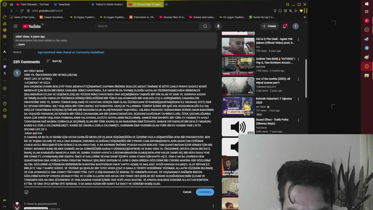Click the pin icon in address bar
The height and width of the screenshot is (210, 373).
point(275,11)
